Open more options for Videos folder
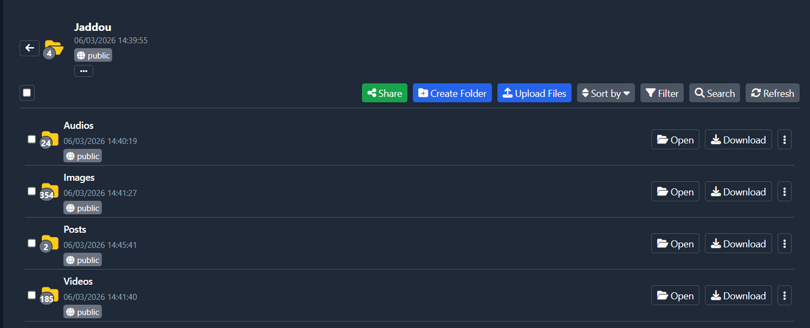Image resolution: width=810 pixels, height=328 pixels. coord(784,296)
